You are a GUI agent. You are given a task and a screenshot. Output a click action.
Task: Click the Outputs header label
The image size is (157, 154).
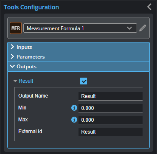click(x=27, y=67)
